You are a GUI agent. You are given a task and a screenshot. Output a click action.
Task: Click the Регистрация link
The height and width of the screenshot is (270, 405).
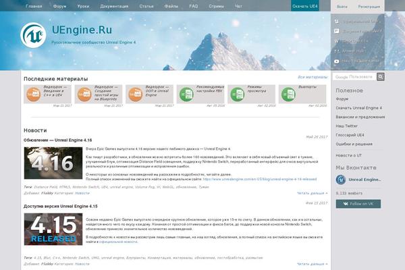coord(369,7)
